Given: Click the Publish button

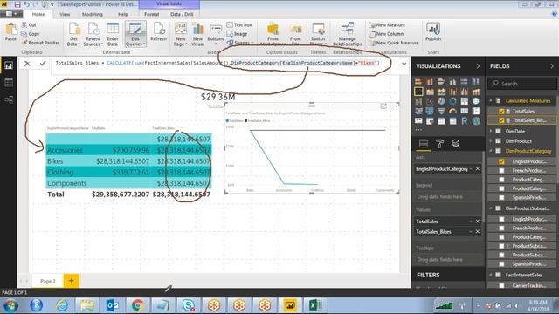Looking at the screenshot, I should tap(433, 31).
